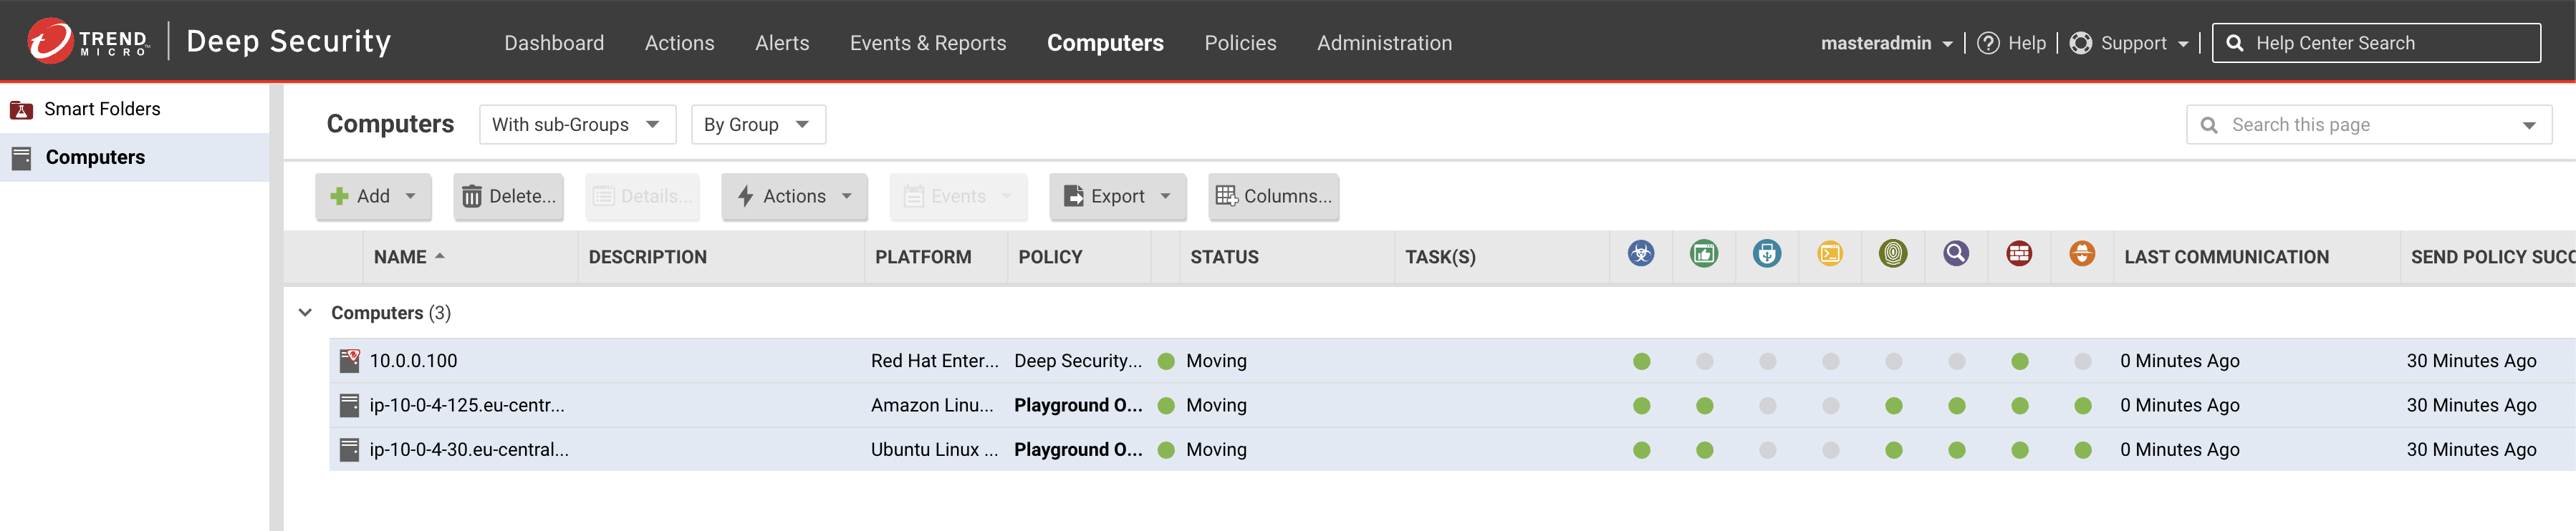
Task: Select the ip-10-0-4-30.eu-central... computer name
Action: [468, 449]
